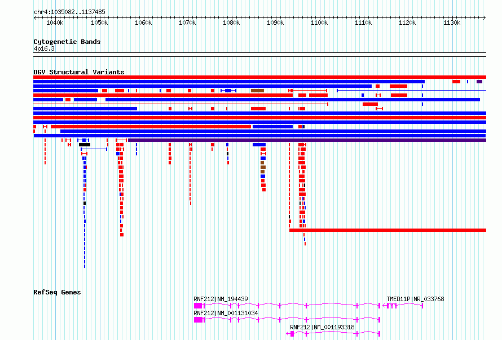Select the RNF212|NM_194439 gene label

coord(221,299)
